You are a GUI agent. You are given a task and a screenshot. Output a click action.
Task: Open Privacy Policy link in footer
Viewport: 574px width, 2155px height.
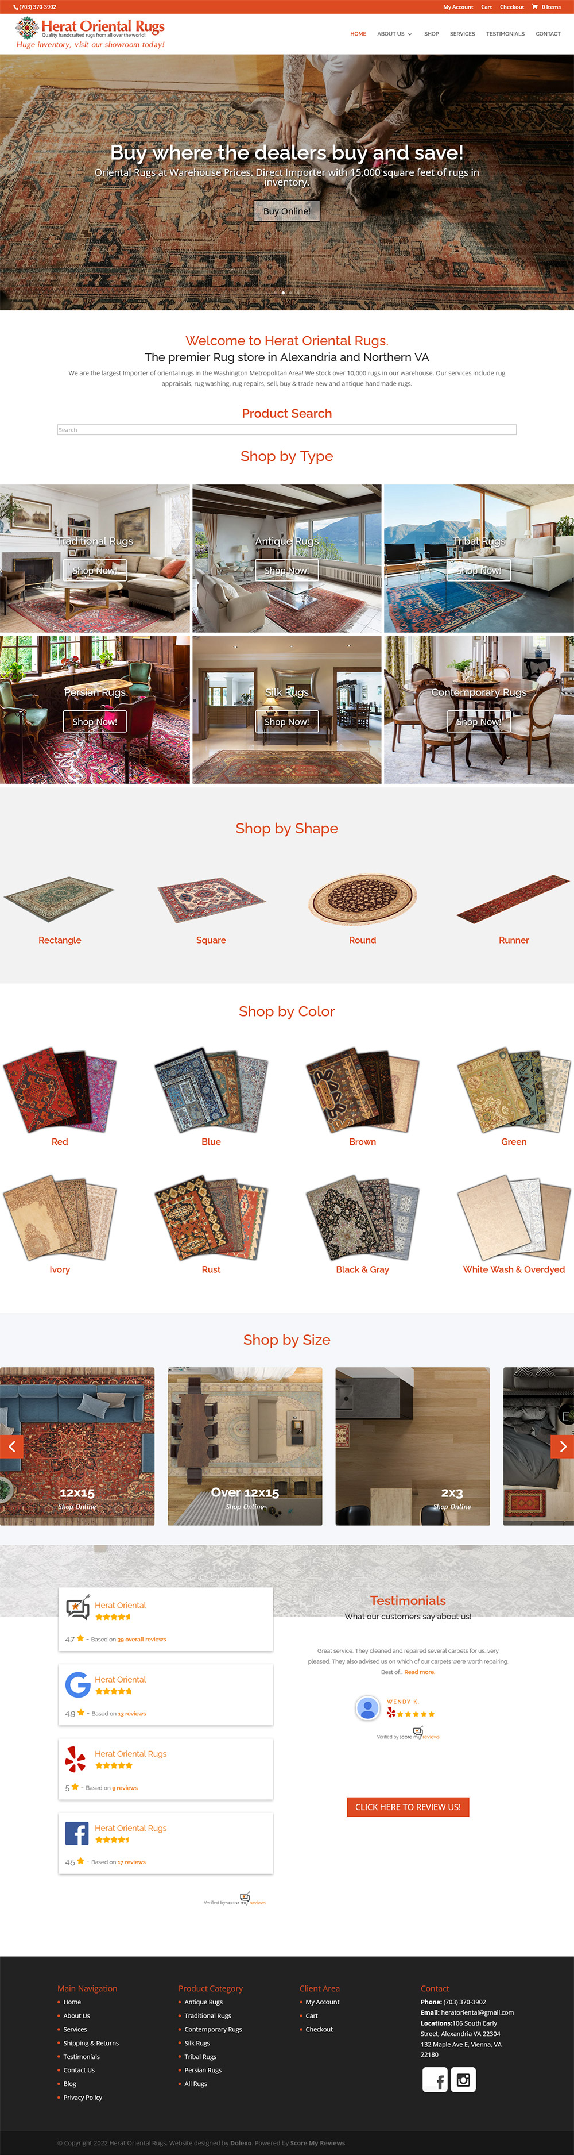click(83, 2098)
